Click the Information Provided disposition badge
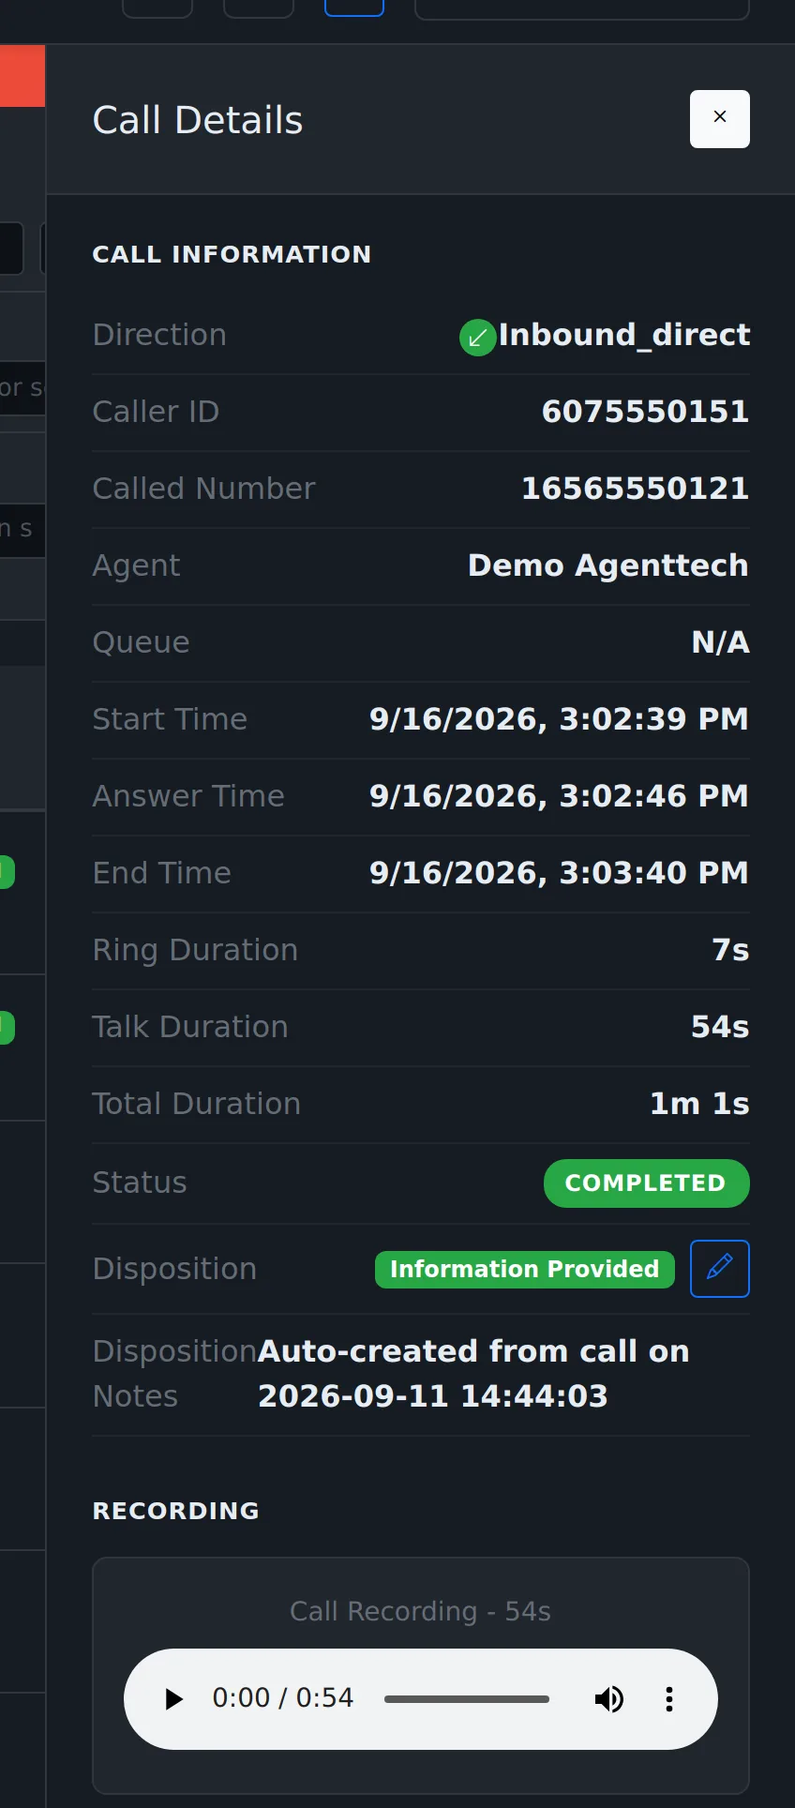The image size is (795, 1808). [525, 1270]
